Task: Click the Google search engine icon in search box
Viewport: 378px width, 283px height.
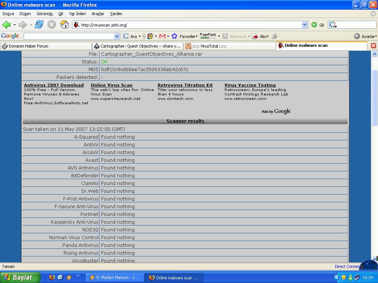Action: 333,25
